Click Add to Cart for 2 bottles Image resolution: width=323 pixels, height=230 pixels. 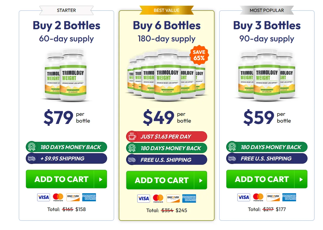[x=66, y=179]
